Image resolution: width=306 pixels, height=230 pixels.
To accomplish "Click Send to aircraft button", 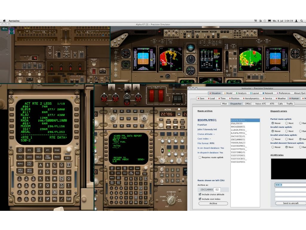I will (290, 203).
